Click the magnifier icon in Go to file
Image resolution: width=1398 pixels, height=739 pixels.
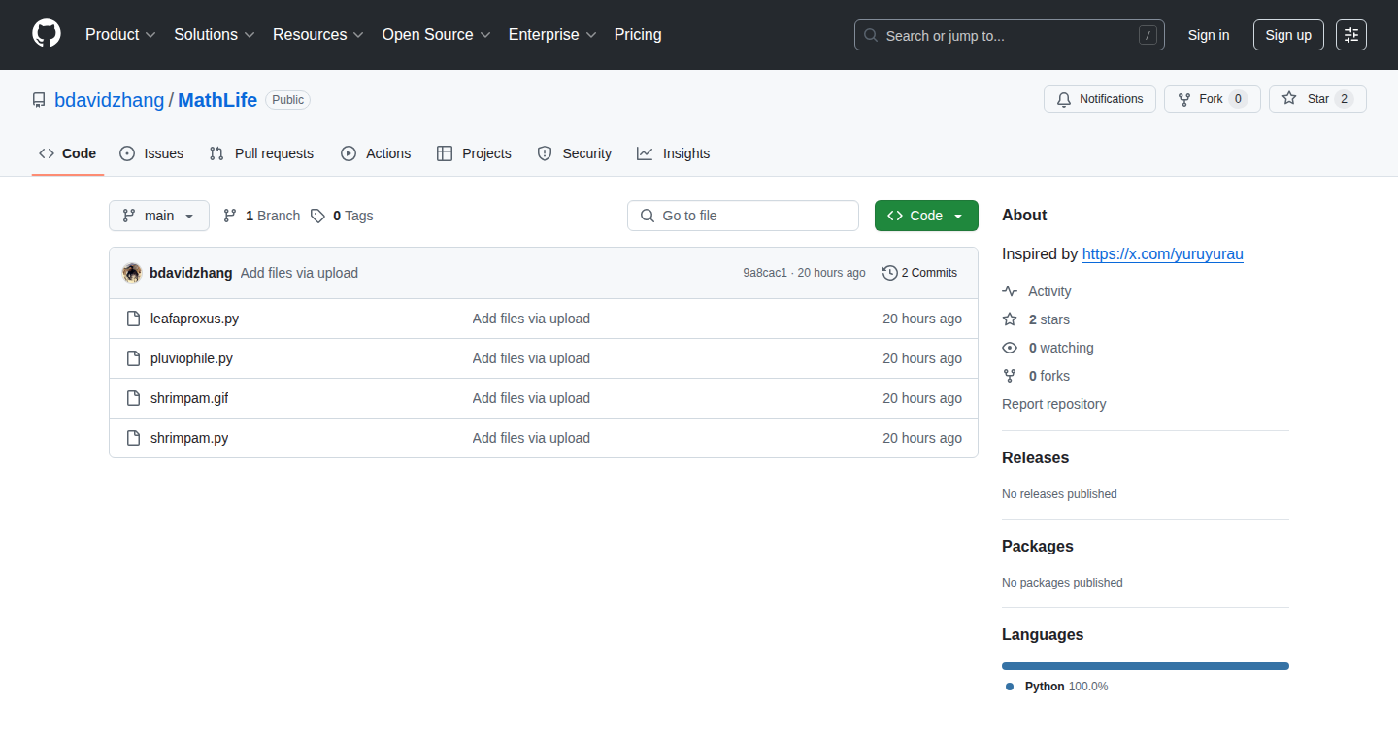pos(648,216)
